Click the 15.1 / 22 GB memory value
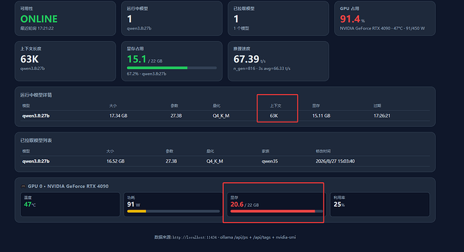Screen dimensions: 464x252 [x=145, y=59]
